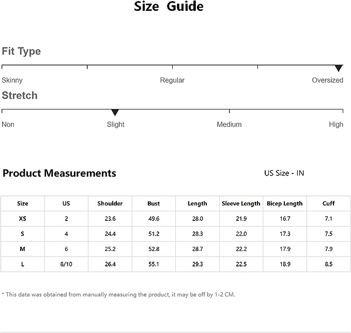
Task: Select the Oversized fit label
Action: [x=327, y=81]
